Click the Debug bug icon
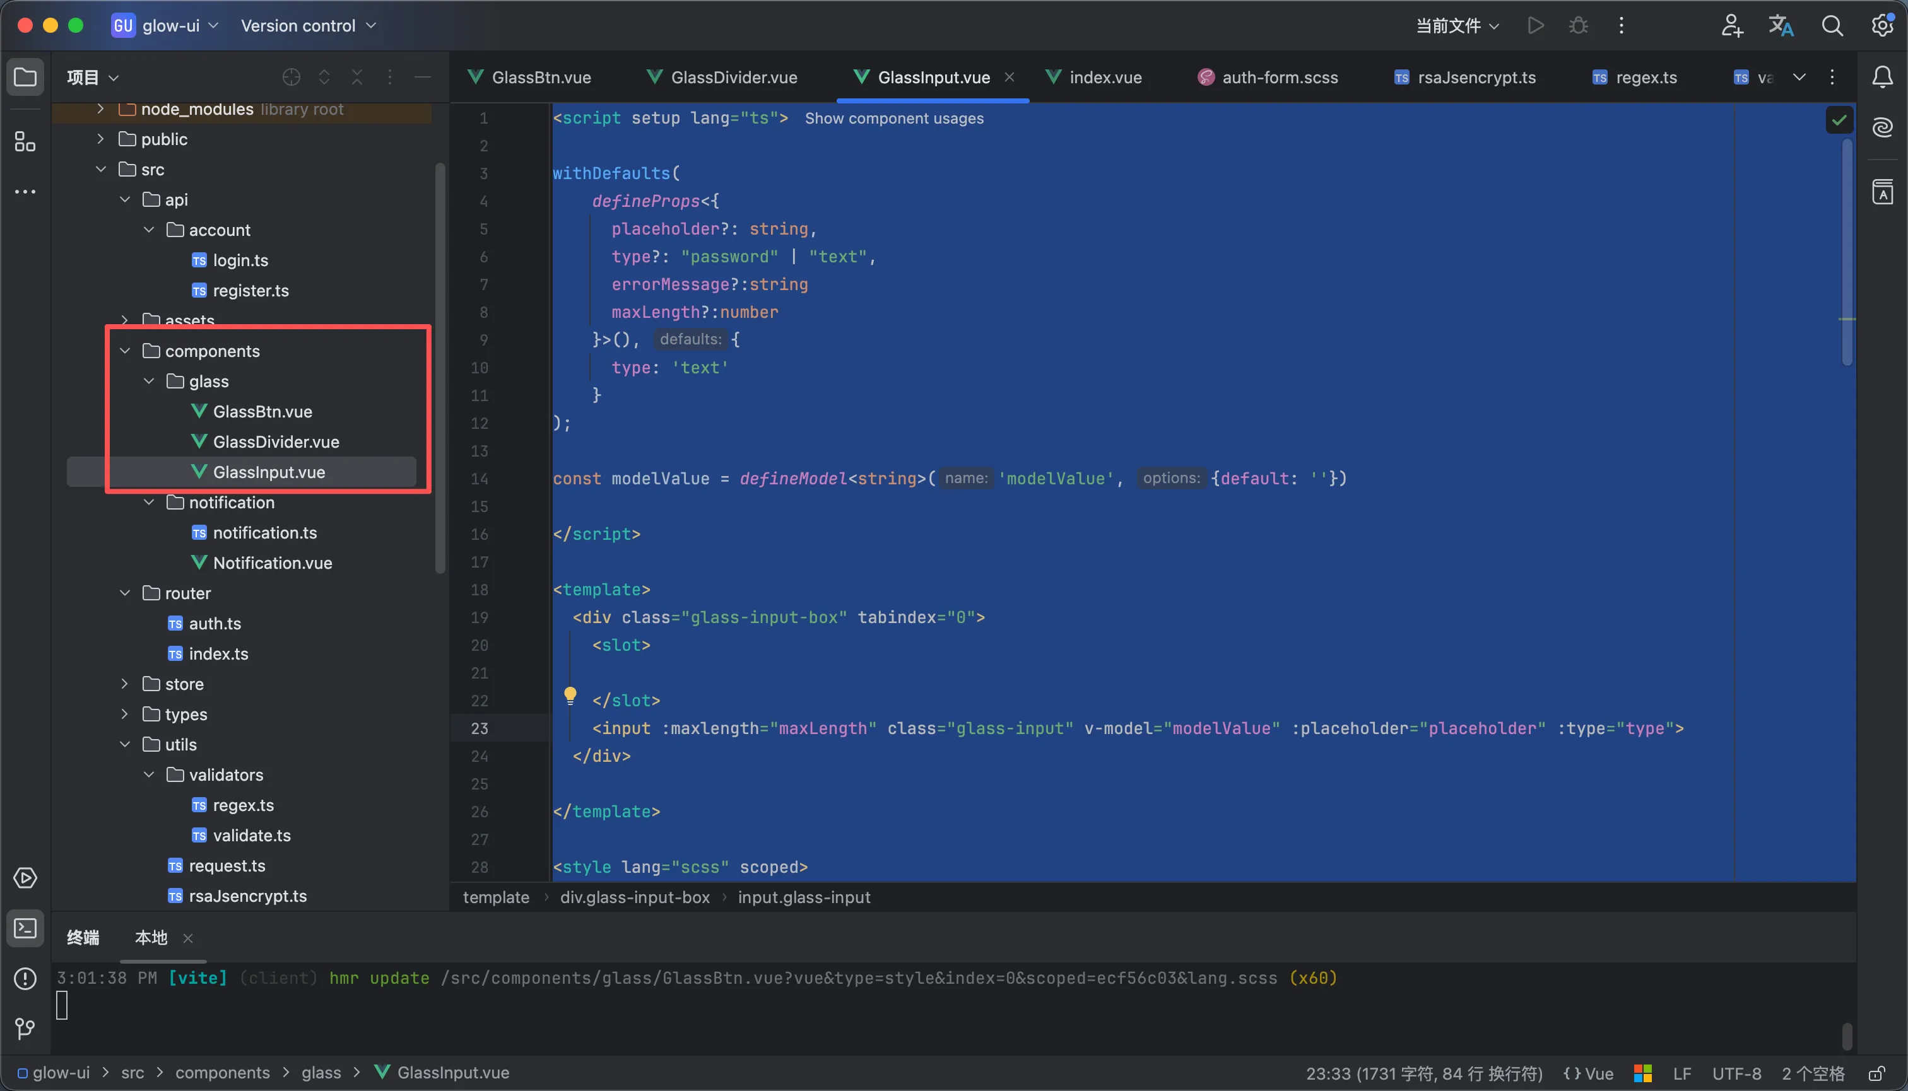This screenshot has width=1908, height=1091. (x=1578, y=25)
